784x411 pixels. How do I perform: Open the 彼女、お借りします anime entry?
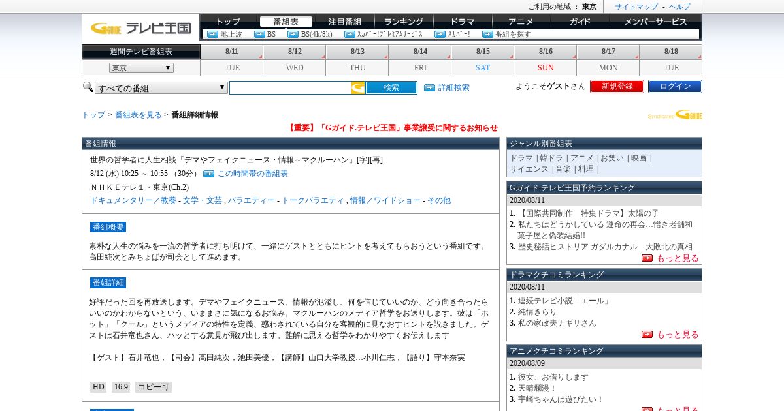(x=553, y=377)
